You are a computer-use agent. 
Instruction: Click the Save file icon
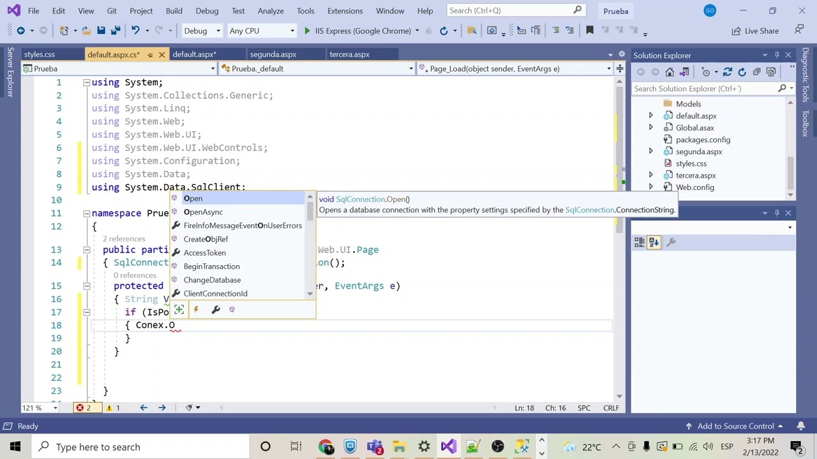(x=101, y=31)
